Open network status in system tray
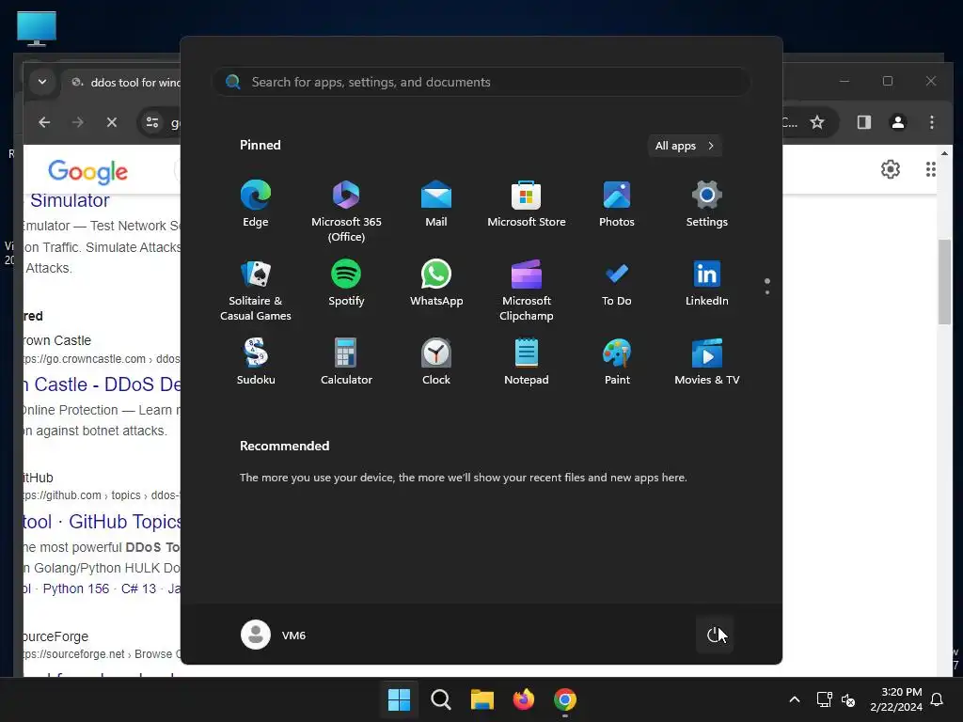Screen dimensions: 963x722 tap(824, 699)
